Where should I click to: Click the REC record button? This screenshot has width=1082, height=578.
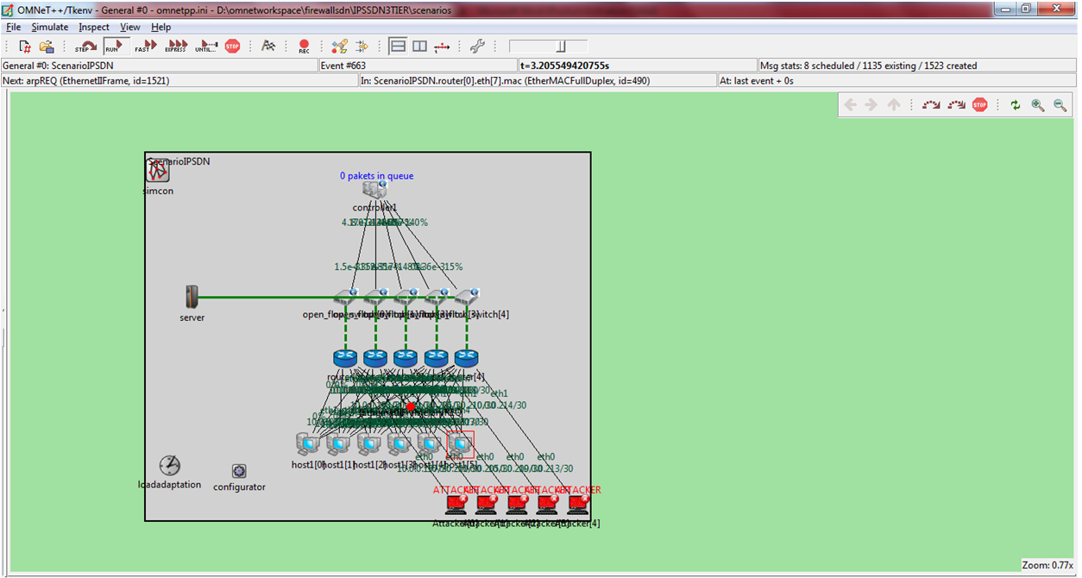[304, 47]
